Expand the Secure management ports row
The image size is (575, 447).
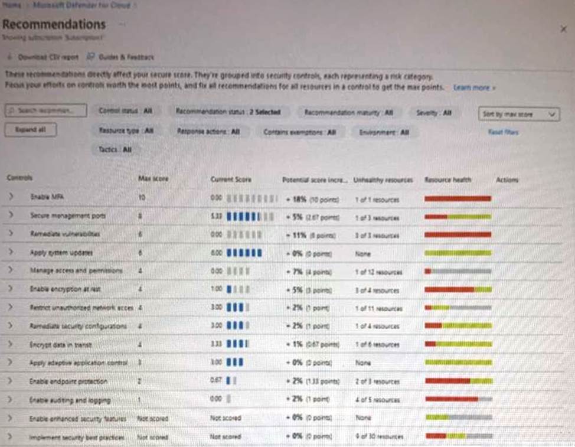[x=11, y=217]
